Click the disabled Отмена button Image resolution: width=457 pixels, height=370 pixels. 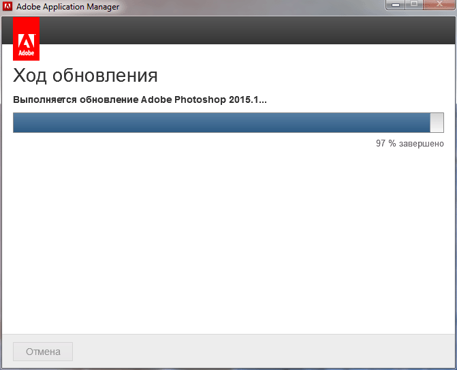tap(43, 352)
